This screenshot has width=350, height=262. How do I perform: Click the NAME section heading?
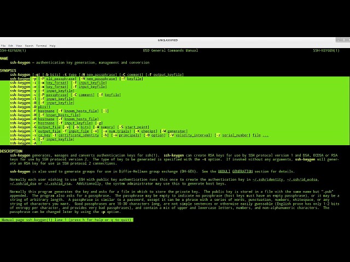coord(4,58)
